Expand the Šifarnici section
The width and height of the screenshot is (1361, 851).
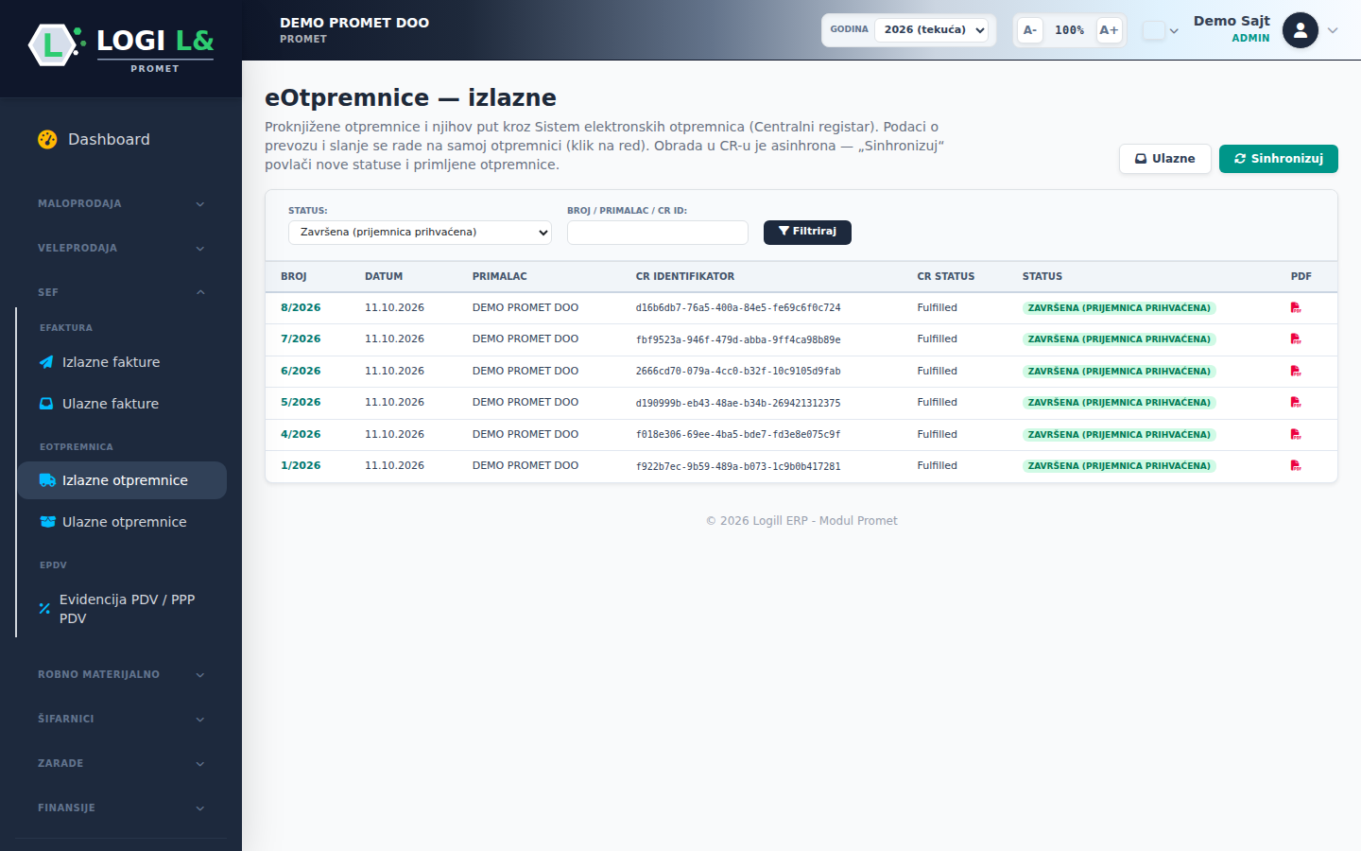(x=121, y=719)
